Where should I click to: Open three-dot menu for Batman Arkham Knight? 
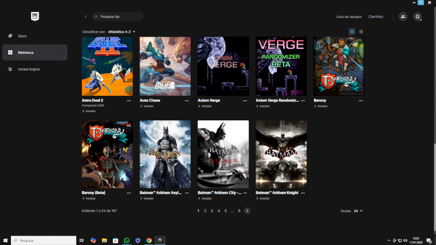[x=303, y=193]
